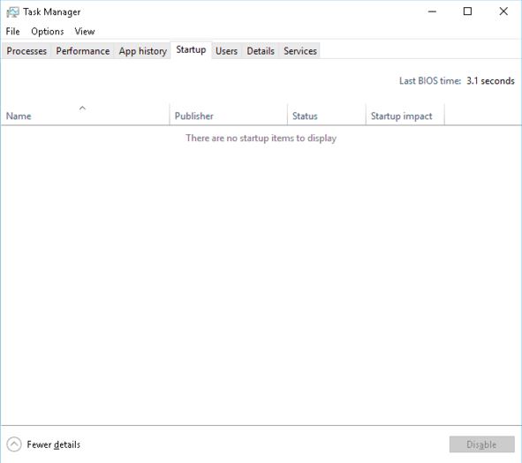Switch to the App history tab

(143, 51)
